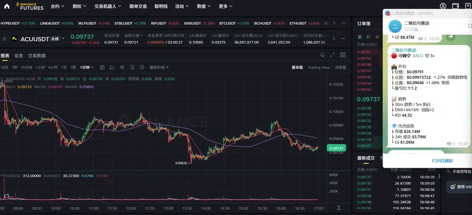Viewport: 472px width, 215px height.
Task: Switch to the 信息 tab
Action: [x=18, y=55]
